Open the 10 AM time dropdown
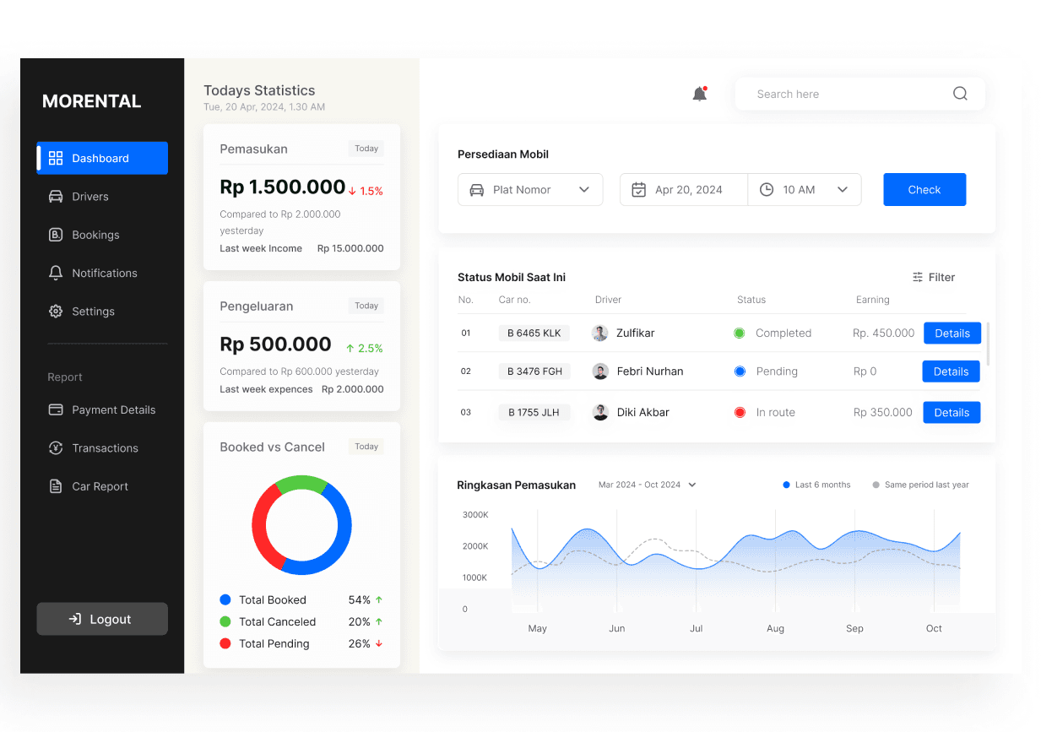 (842, 189)
